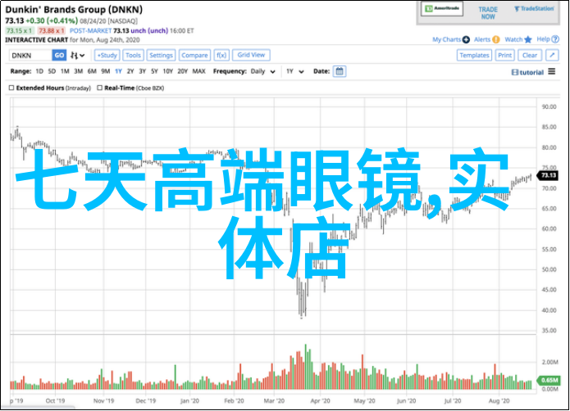
Task: Select the 1M range
Action: [x=65, y=71]
